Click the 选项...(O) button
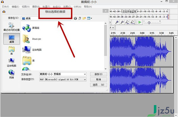The width and height of the screenshot is (178, 117). pos(98,85)
